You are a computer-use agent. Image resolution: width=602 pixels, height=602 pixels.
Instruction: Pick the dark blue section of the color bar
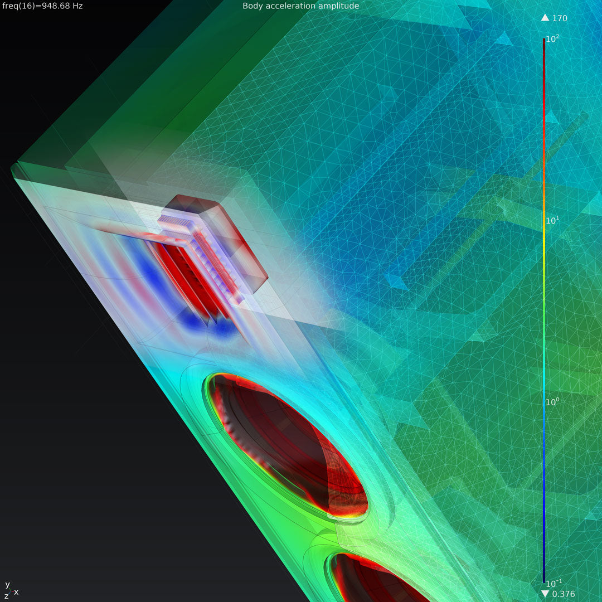pos(545,530)
